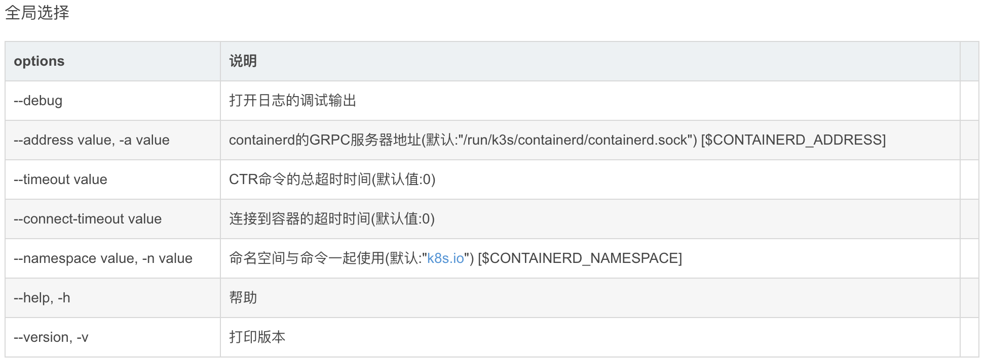Select the --connect-timeout value cell
Screen dimensions: 985x358
pyautogui.click(x=88, y=219)
